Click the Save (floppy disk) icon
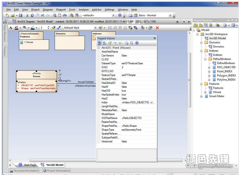Screen dimensions: 239x175 [21, 15]
